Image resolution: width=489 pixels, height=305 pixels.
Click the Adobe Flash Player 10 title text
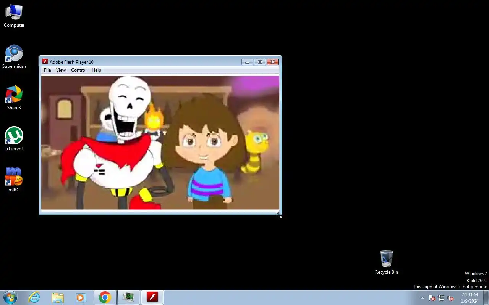click(x=71, y=62)
